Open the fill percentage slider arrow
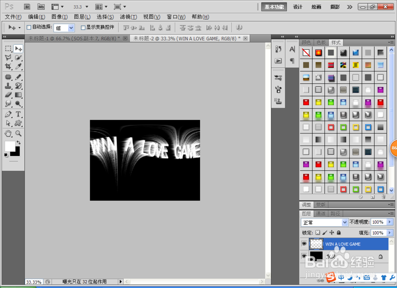Screen dimensions: 397x288 click(x=390, y=233)
